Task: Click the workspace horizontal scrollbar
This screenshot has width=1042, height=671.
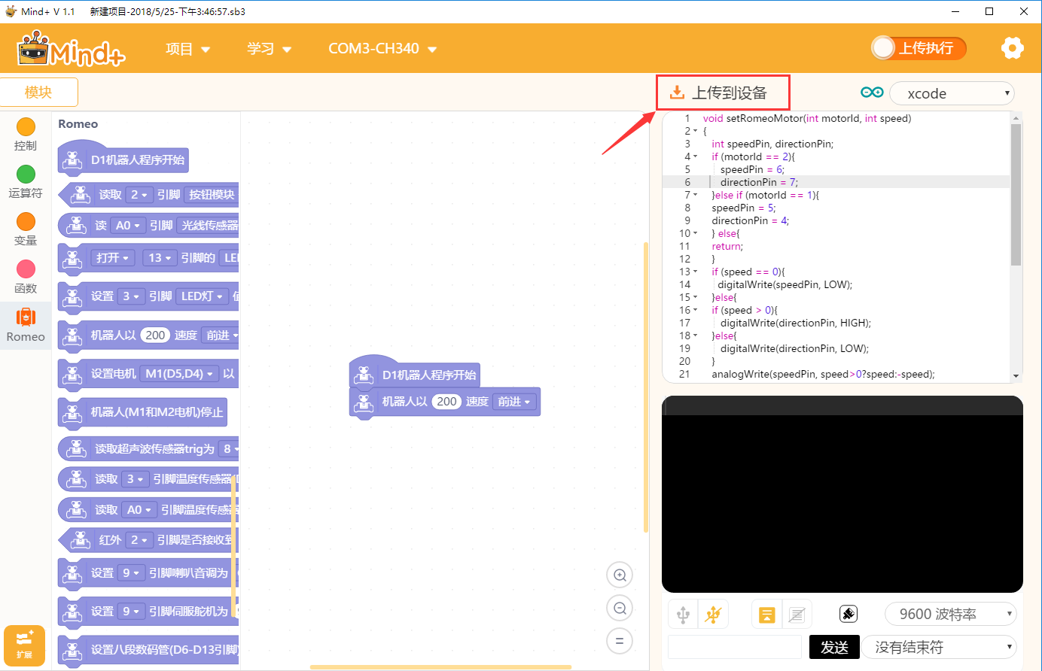Action: [x=440, y=666]
